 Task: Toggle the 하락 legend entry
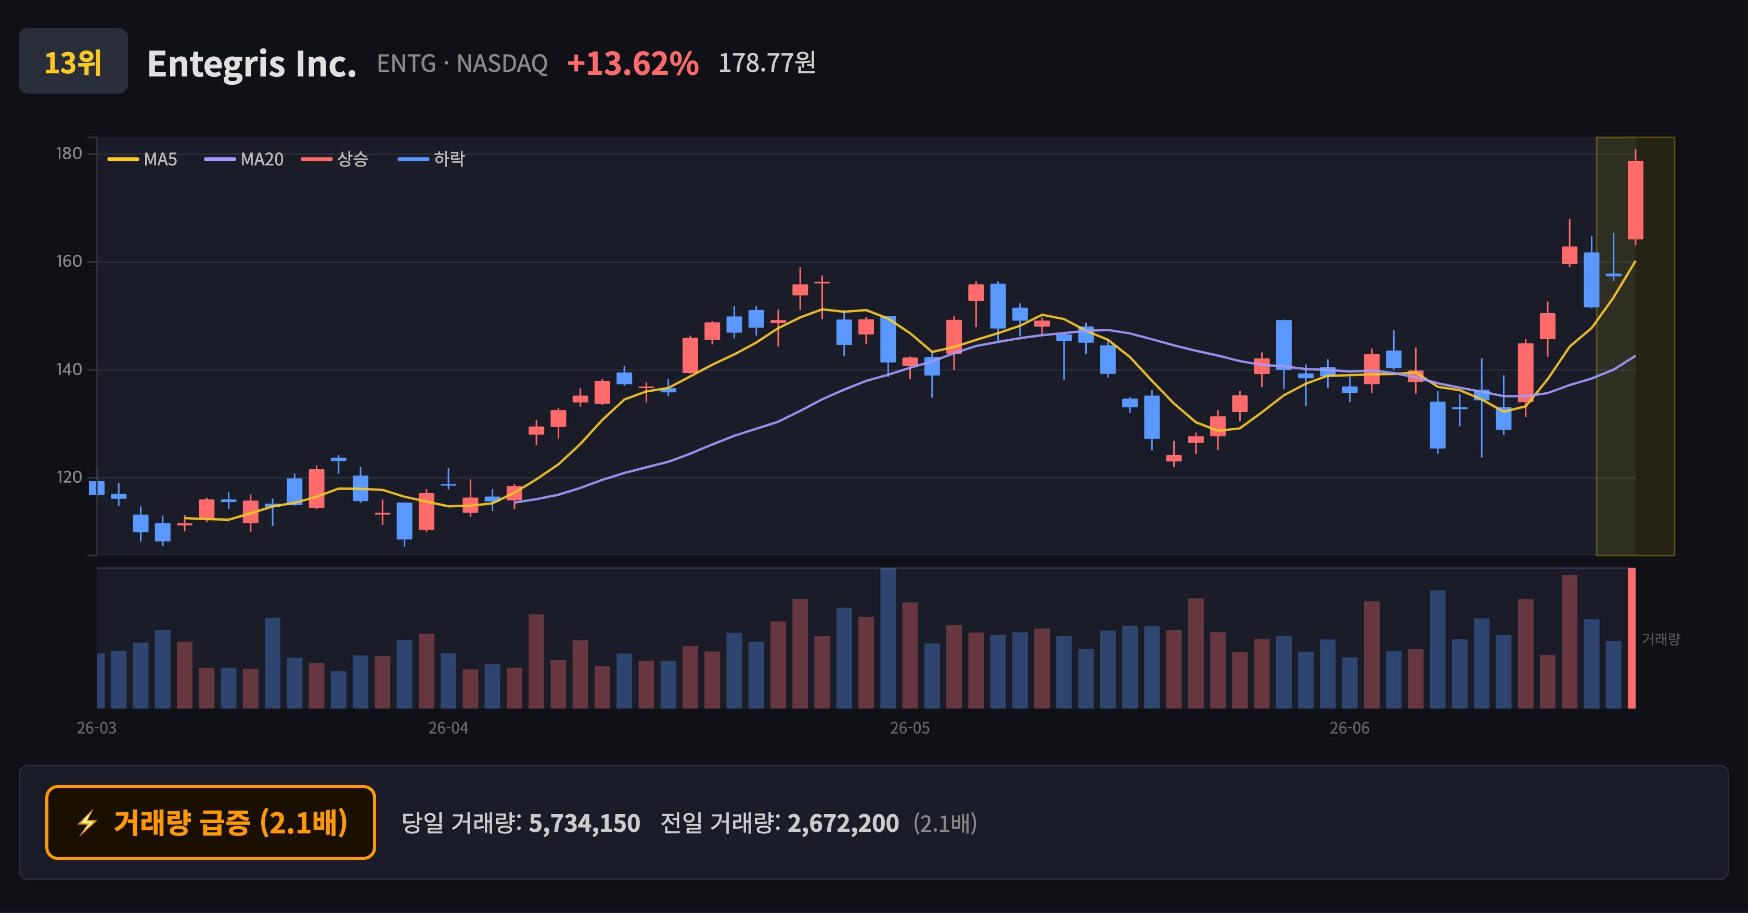[x=432, y=159]
